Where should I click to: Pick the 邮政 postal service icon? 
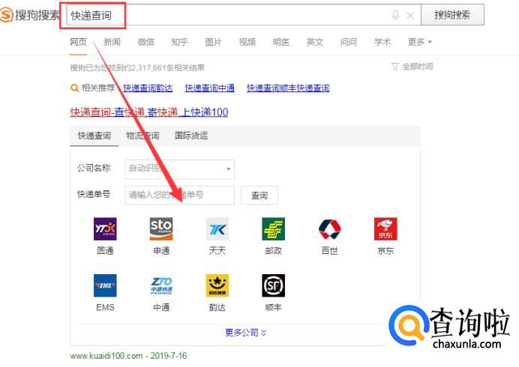coord(274,228)
